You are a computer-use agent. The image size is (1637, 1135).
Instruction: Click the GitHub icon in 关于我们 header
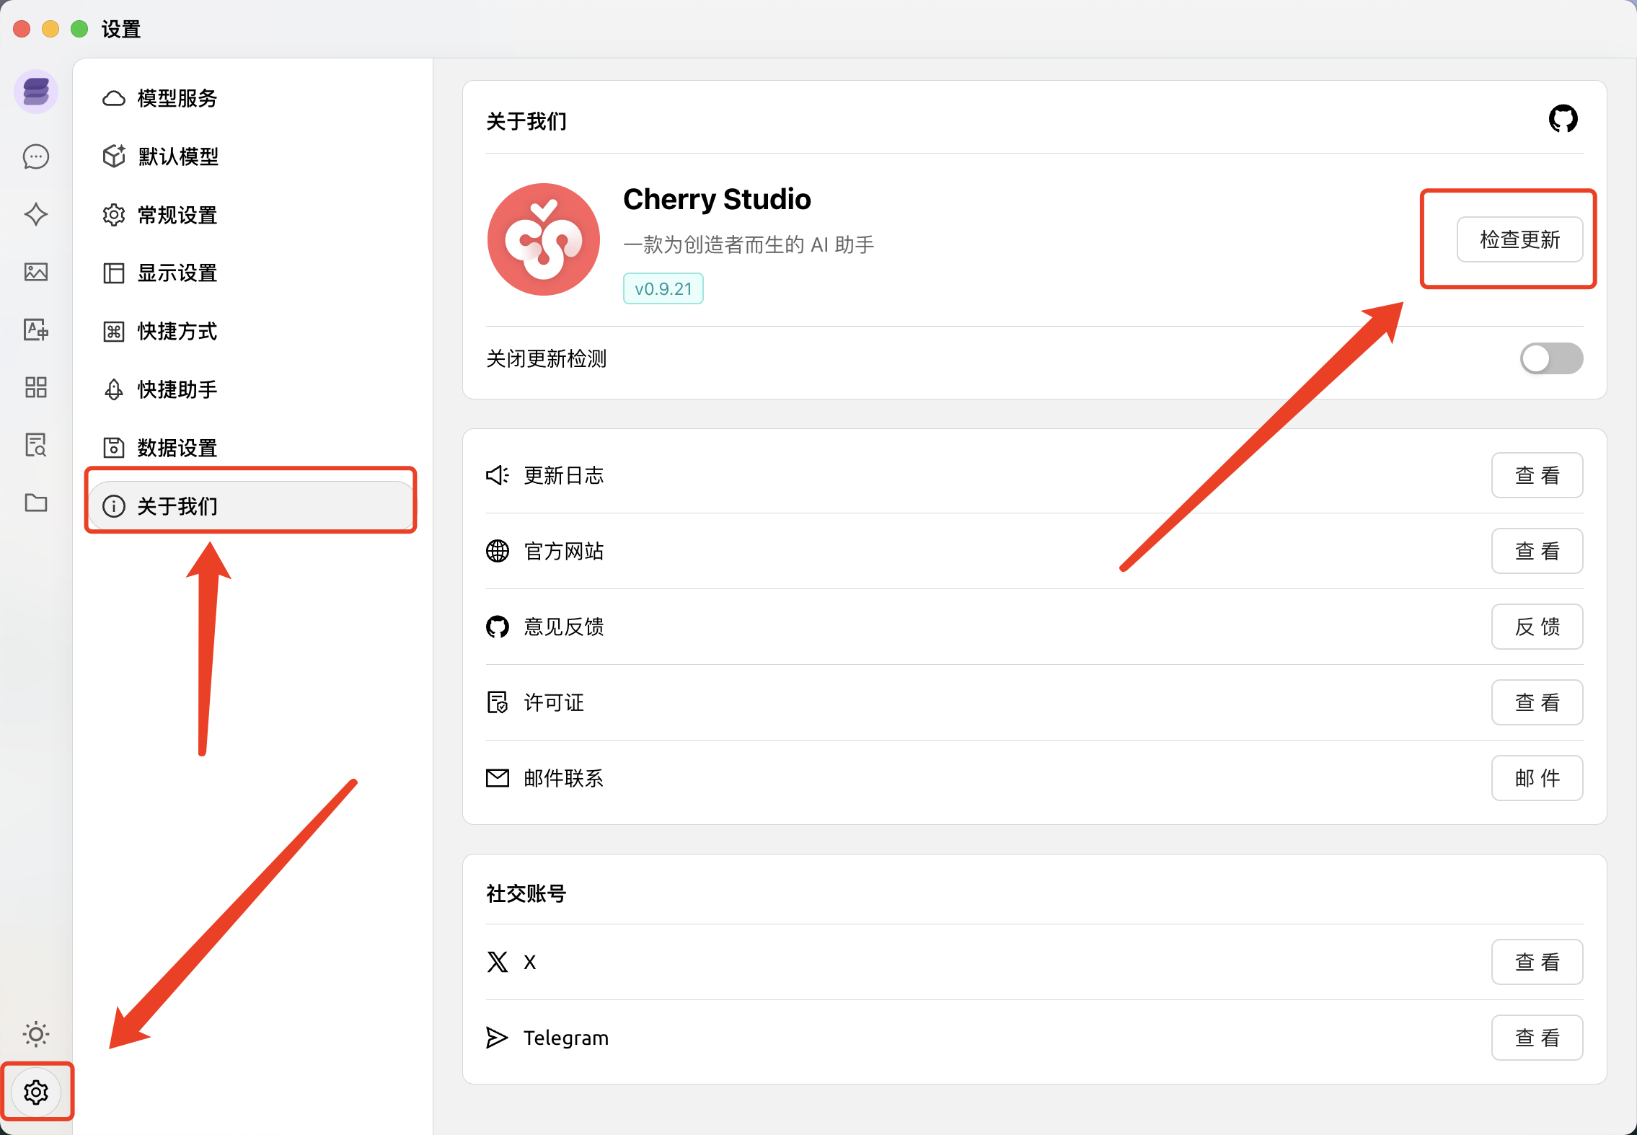pyautogui.click(x=1563, y=119)
